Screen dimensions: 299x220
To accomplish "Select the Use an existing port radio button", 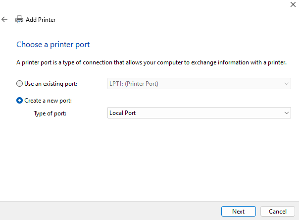I will 20,84.
